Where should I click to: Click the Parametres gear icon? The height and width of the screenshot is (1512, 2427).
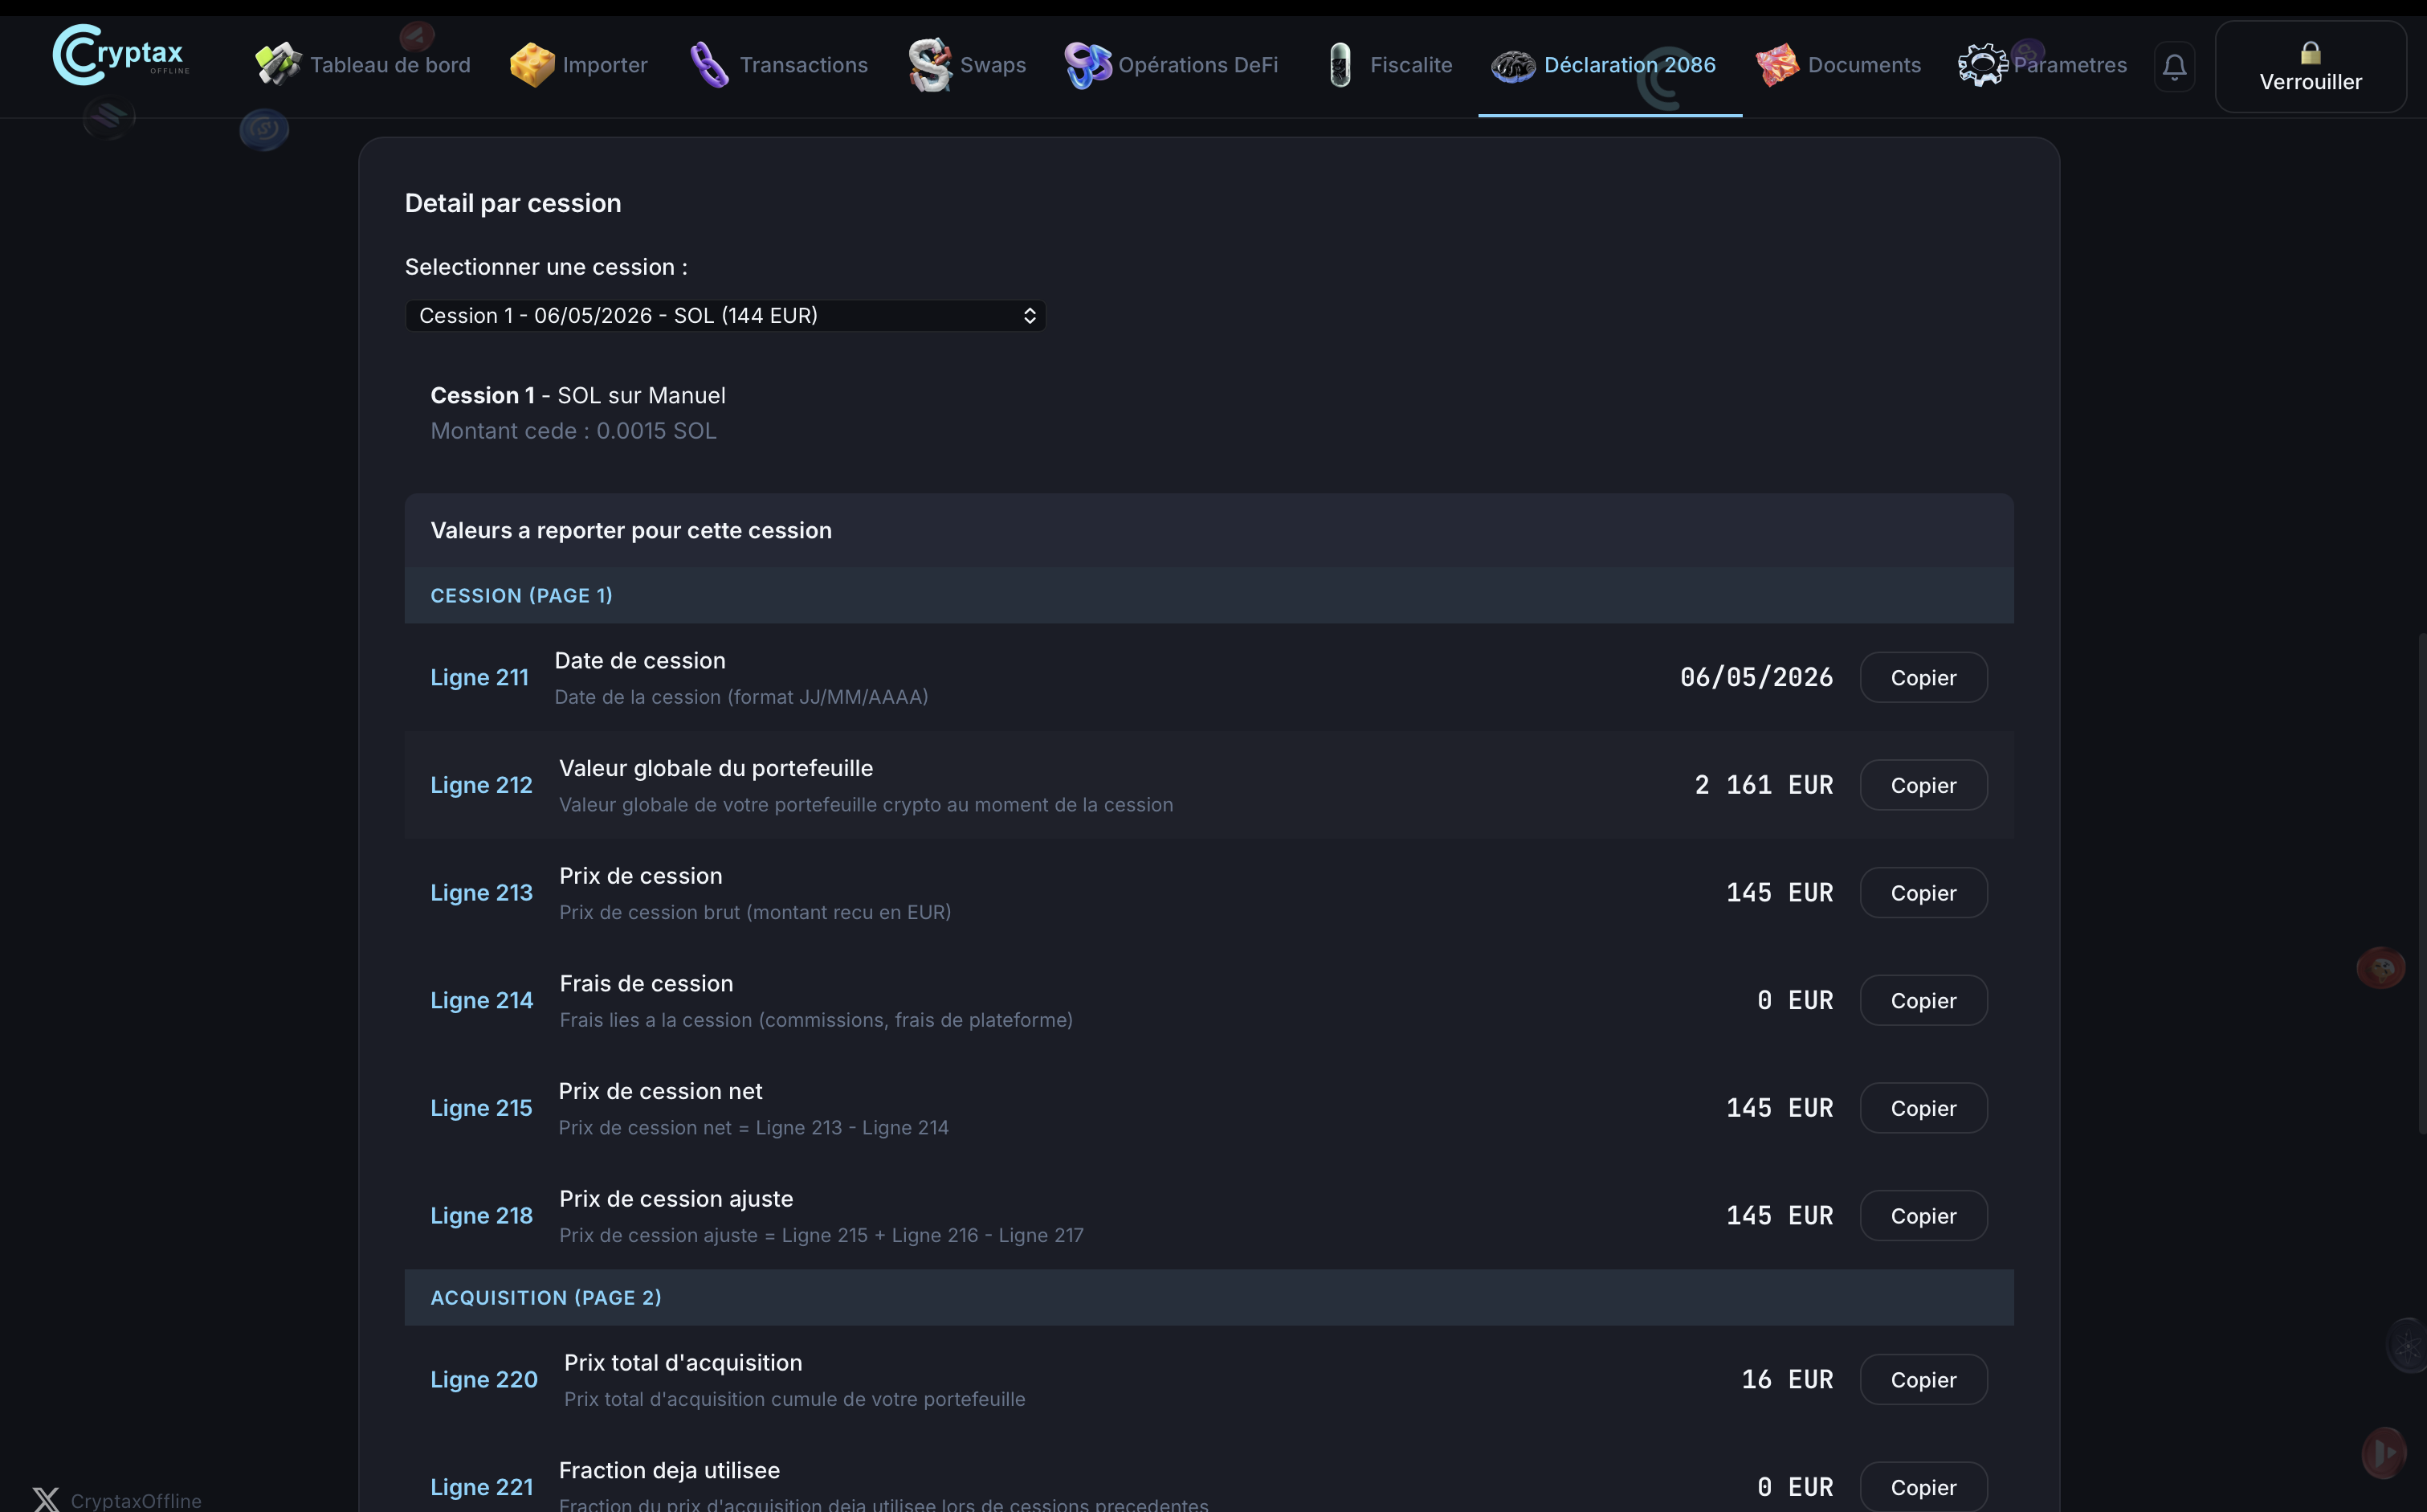[1982, 65]
